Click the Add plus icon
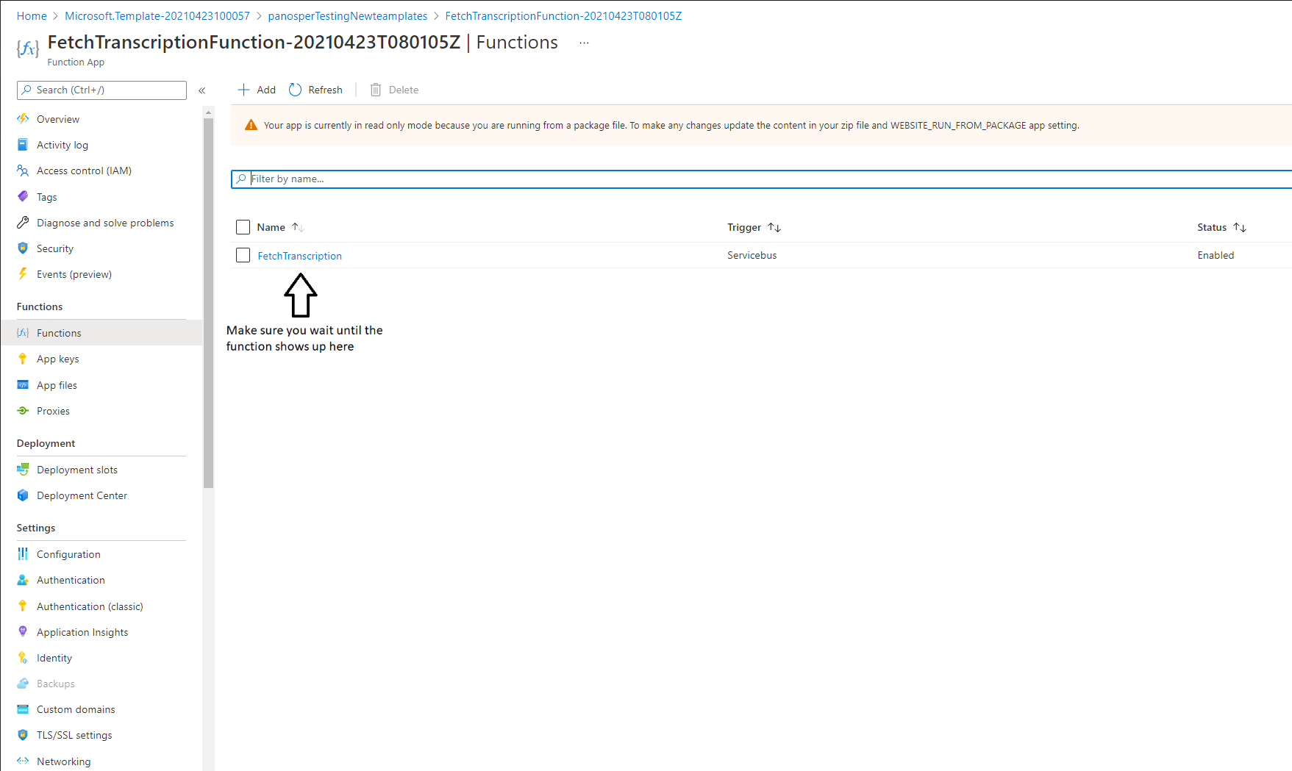Screen dimensions: 1292x771 tap(243, 90)
